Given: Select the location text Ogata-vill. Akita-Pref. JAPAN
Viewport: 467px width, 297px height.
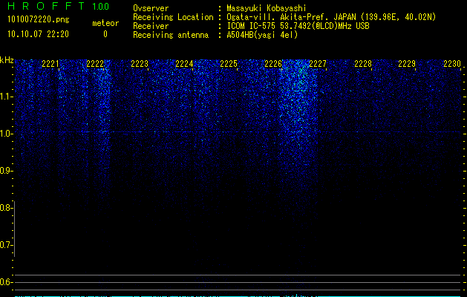Looking at the screenshot, I should point(291,17).
